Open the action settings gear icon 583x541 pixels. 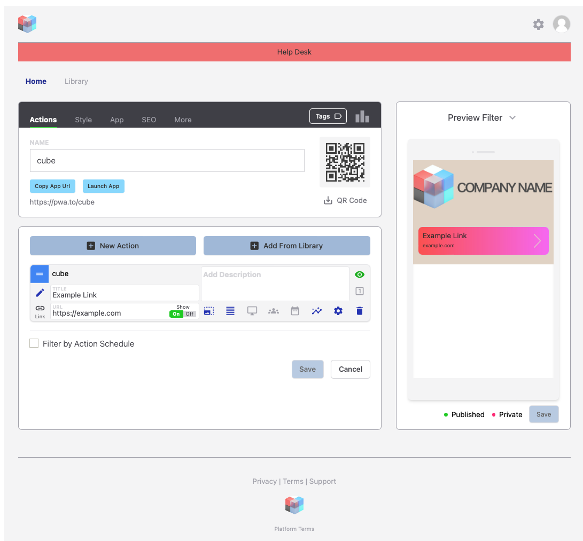click(338, 311)
